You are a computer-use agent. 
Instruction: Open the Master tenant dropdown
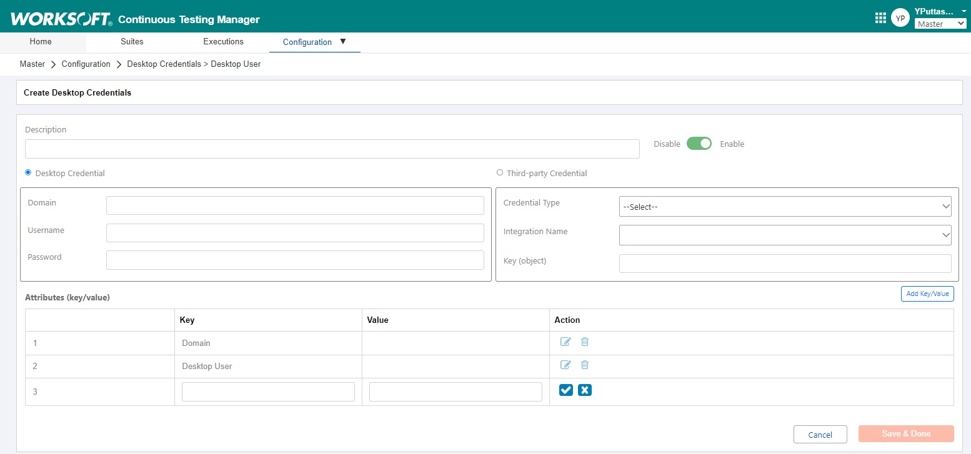[x=940, y=24]
